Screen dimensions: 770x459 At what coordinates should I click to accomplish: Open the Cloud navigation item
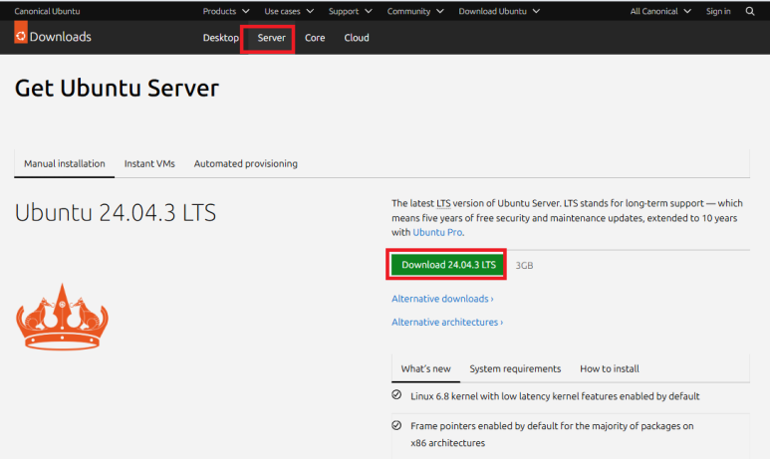tap(357, 38)
